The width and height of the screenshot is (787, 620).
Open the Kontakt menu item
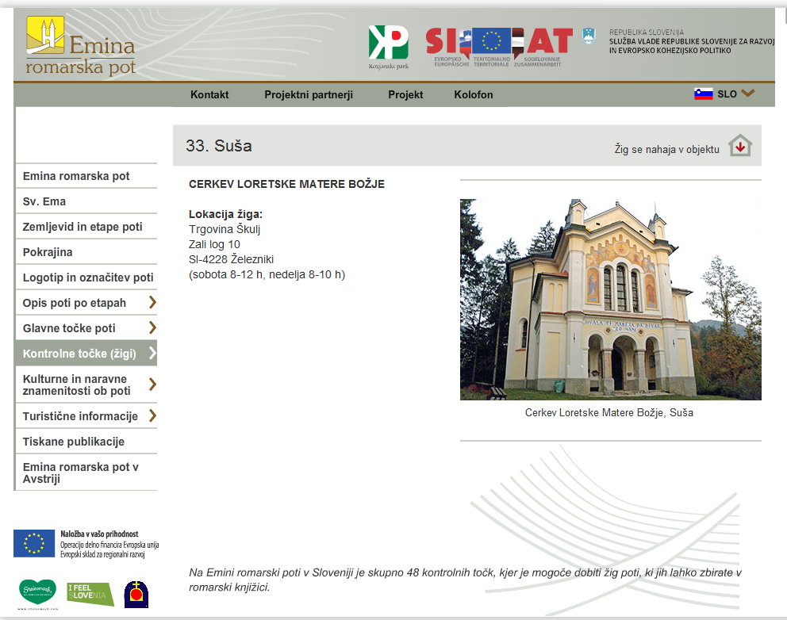(209, 95)
